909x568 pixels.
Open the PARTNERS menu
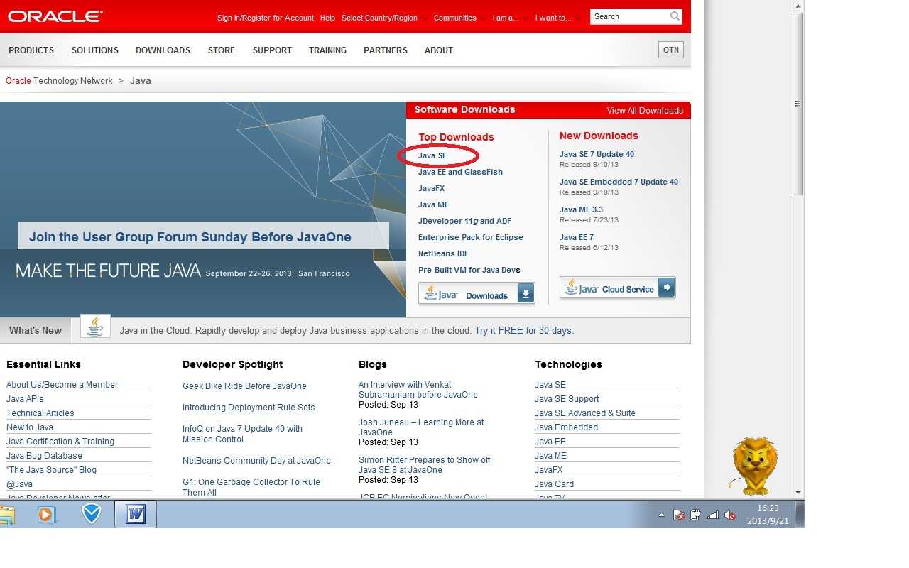(x=386, y=50)
